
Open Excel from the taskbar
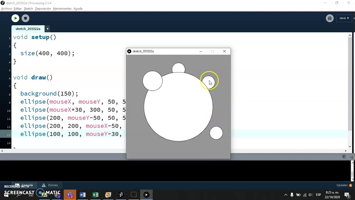(x=95, y=195)
